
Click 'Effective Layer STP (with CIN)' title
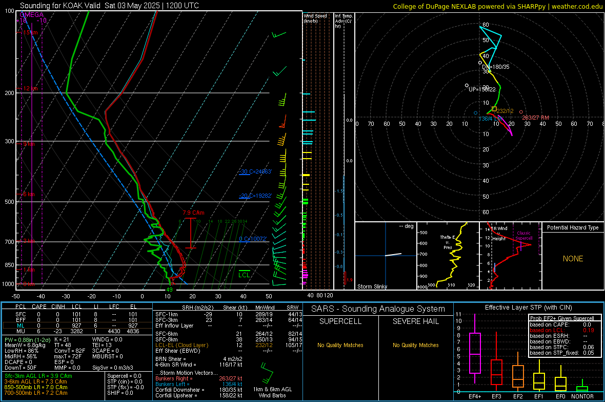(528, 308)
